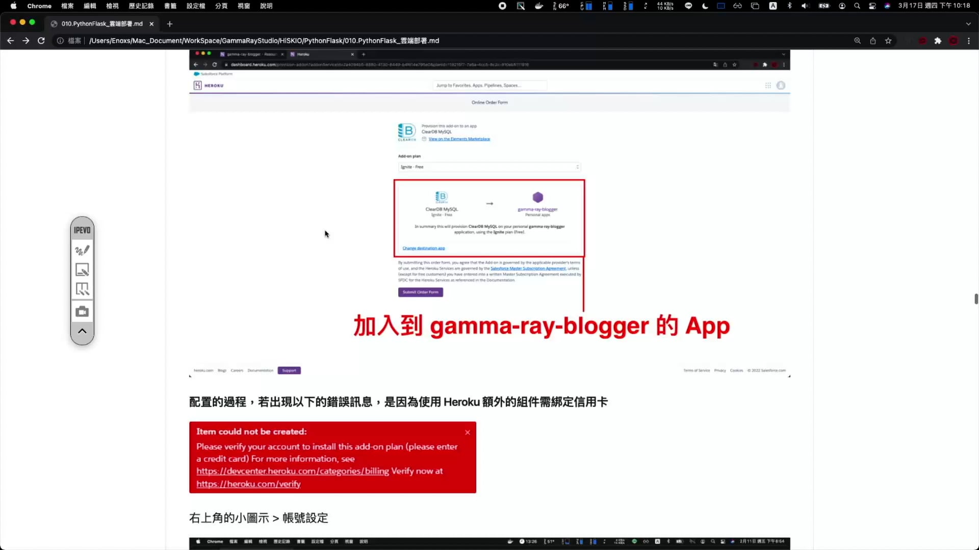
Task: Expand the tab search dropdown arrow
Action: pyautogui.click(x=968, y=24)
